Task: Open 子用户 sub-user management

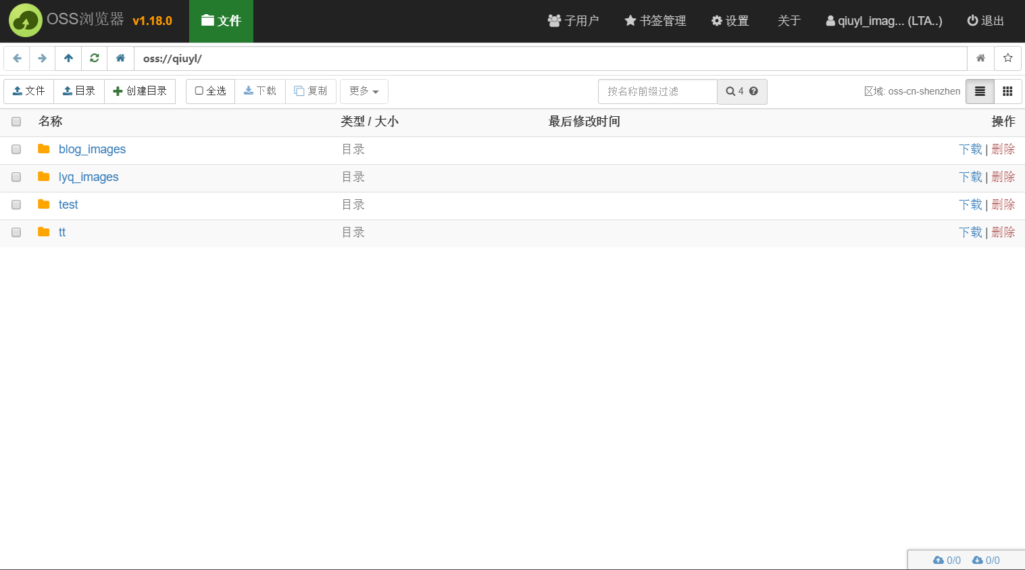Action: (x=573, y=21)
